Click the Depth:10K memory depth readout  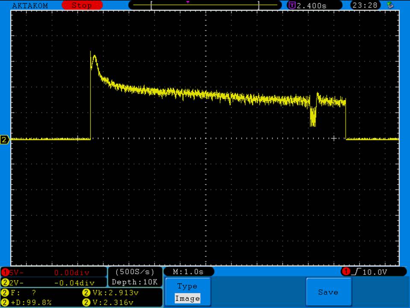(x=135, y=282)
